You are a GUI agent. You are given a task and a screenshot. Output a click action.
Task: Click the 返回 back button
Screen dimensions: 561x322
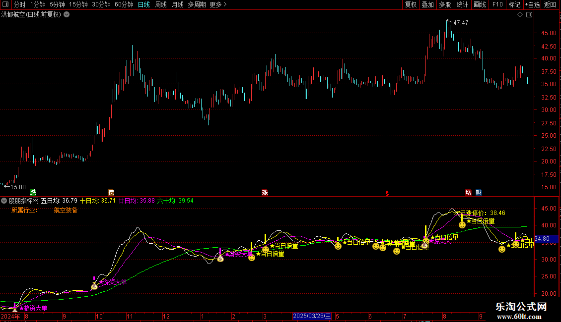point(550,4)
